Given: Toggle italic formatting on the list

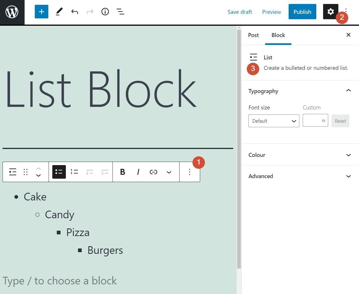Looking at the screenshot, I should click(138, 172).
